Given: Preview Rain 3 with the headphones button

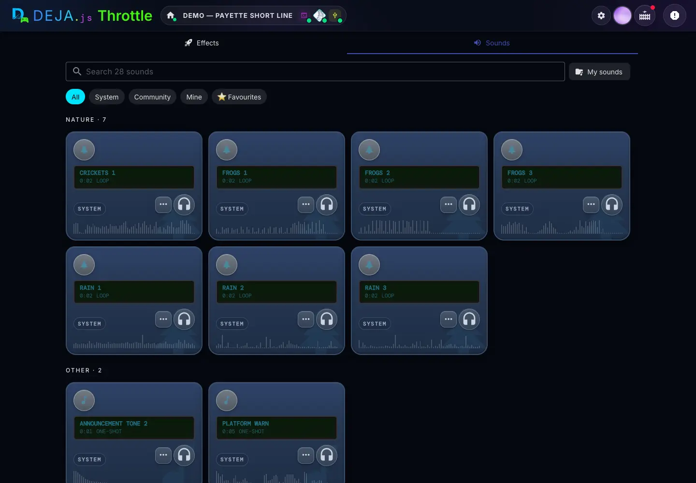Looking at the screenshot, I should (469, 319).
